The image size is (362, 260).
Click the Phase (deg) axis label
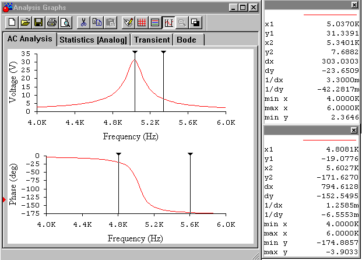tap(13, 184)
